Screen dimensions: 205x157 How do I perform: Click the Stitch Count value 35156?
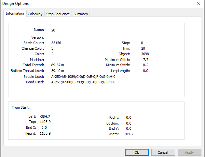click(x=56, y=43)
